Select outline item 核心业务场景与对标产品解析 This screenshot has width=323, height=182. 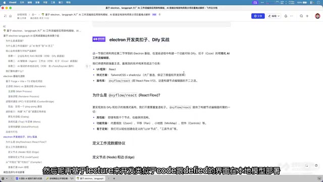tap(21, 51)
